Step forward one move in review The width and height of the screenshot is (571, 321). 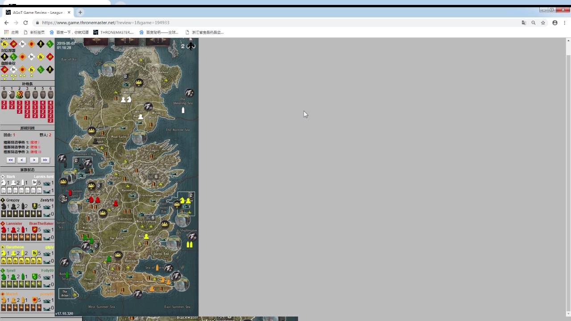[x=33, y=160]
